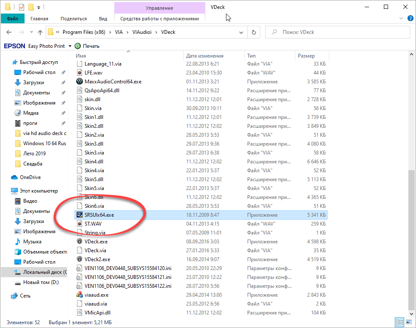
Task: Sort files by the Размер column
Action: point(306,56)
